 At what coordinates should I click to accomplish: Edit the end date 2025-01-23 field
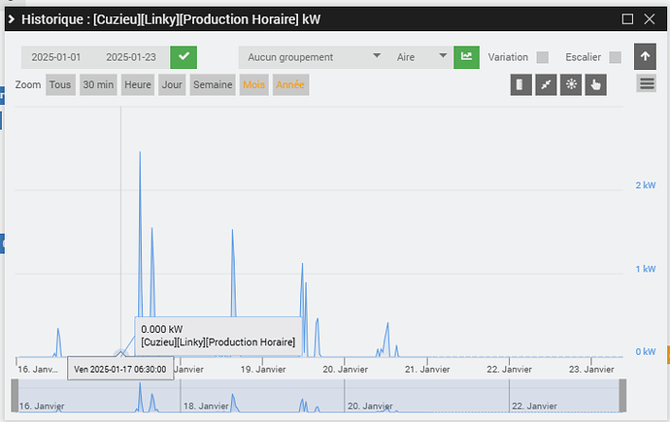point(131,57)
